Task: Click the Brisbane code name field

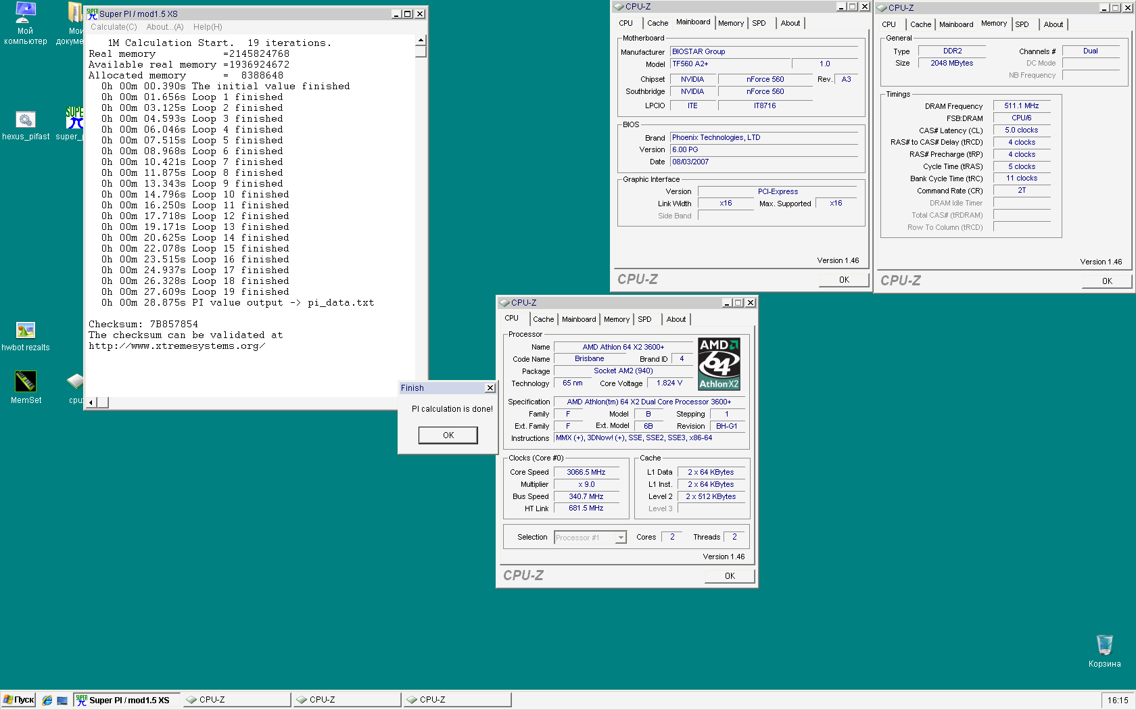Action: click(589, 359)
